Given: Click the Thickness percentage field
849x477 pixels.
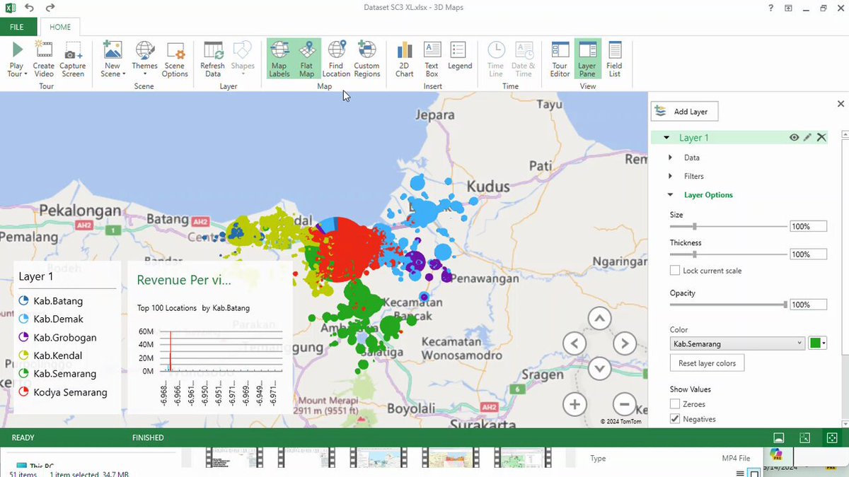Looking at the screenshot, I should tap(808, 254).
